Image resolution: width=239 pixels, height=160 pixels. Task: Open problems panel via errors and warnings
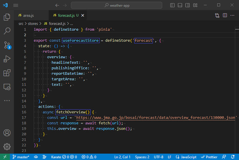tap(89, 157)
